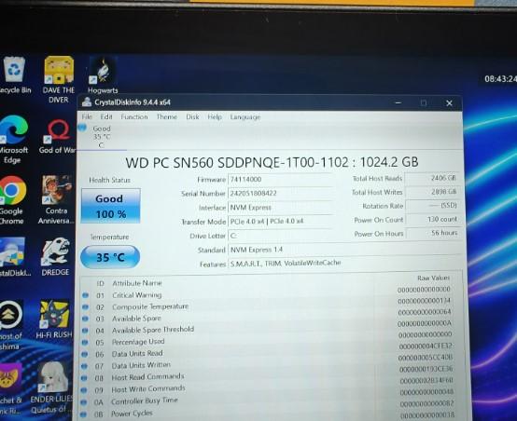Viewport: 517px width, 421px height.
Task: Click the Attribute Name column header
Action: coord(137,283)
